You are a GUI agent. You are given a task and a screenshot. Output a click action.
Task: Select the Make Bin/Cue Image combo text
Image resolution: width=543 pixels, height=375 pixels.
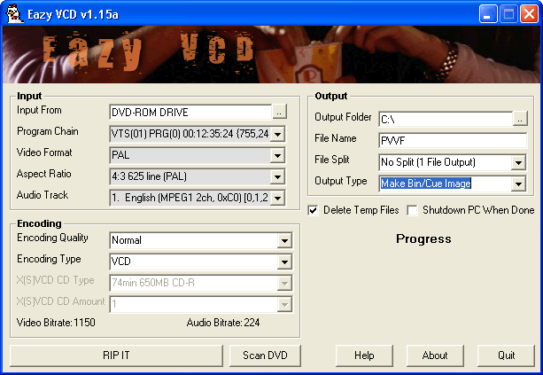point(426,184)
